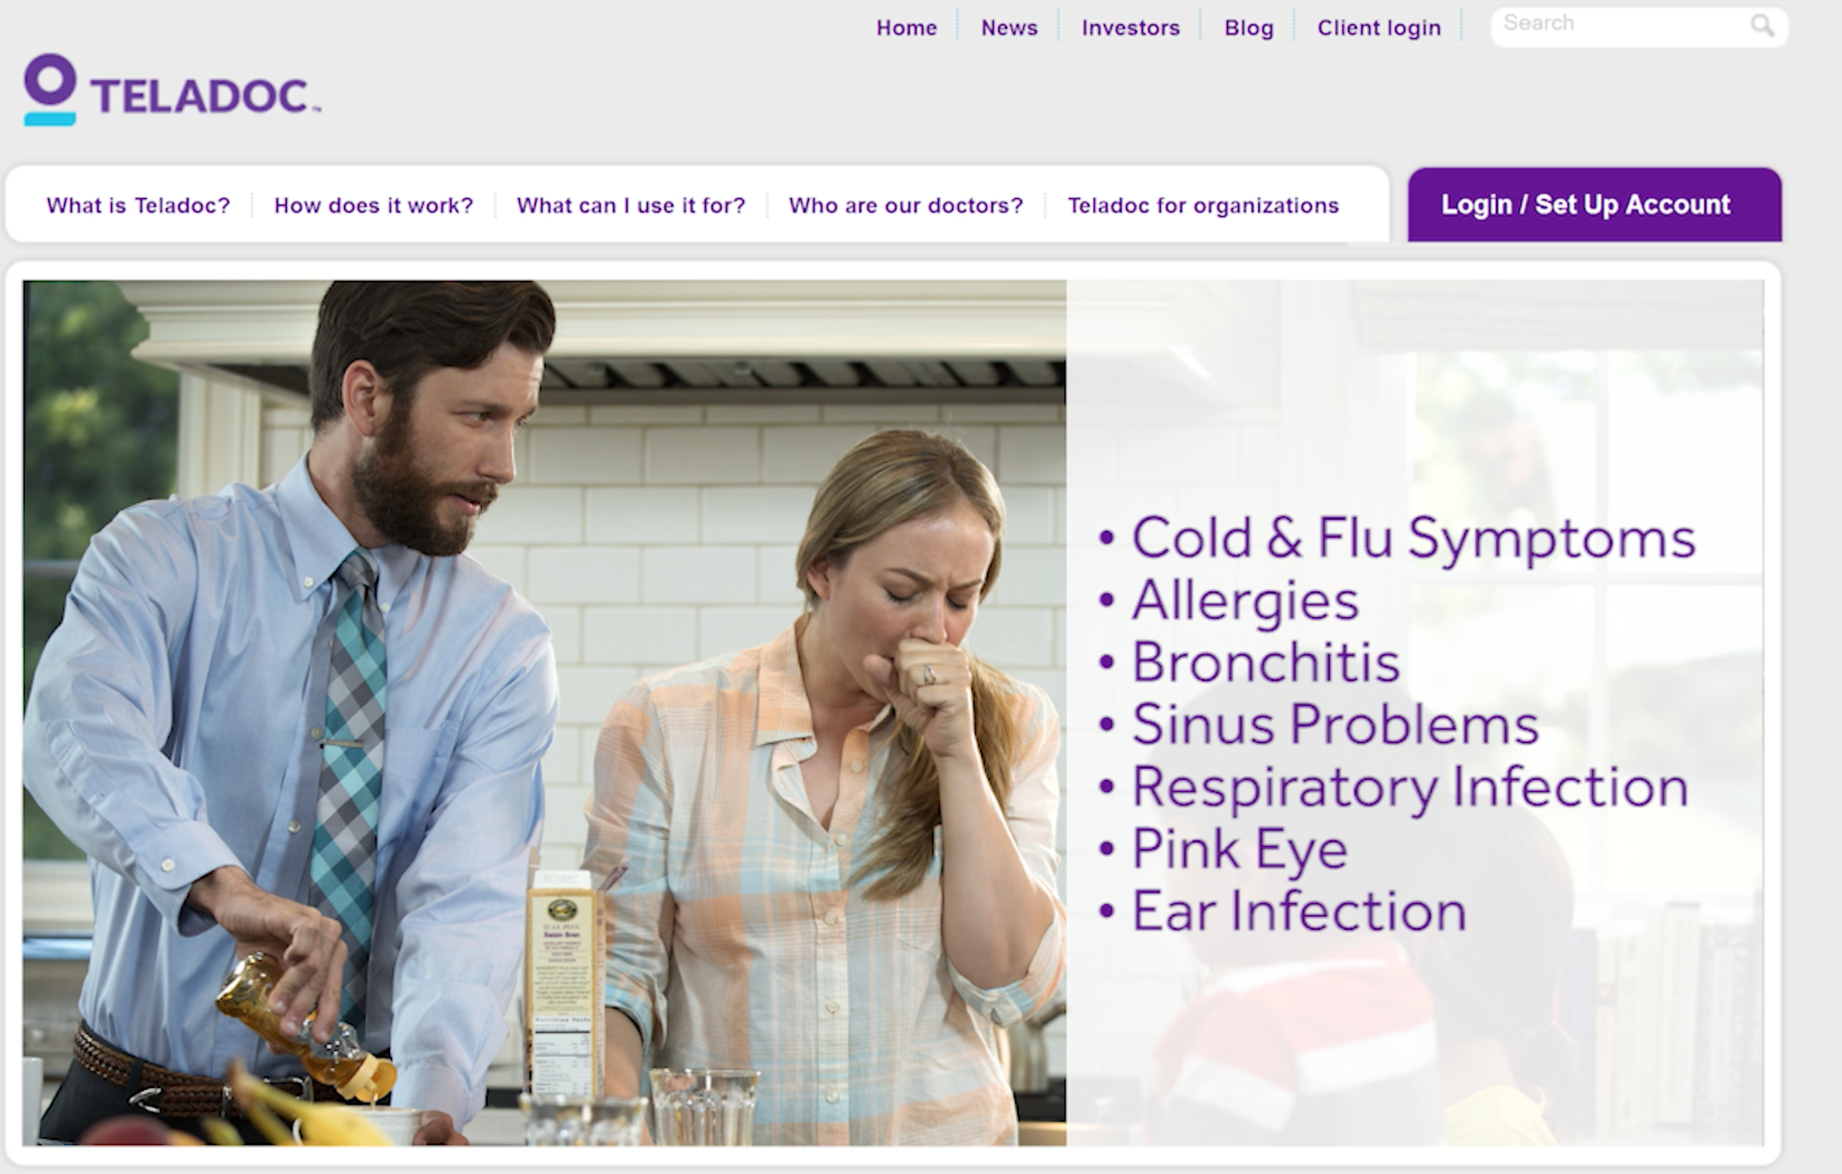Open the Home link
1842x1174 pixels.
click(x=907, y=28)
